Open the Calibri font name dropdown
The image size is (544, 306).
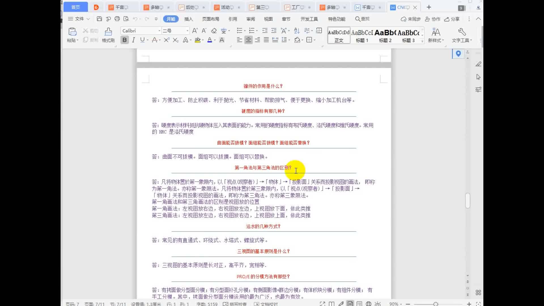click(160, 31)
